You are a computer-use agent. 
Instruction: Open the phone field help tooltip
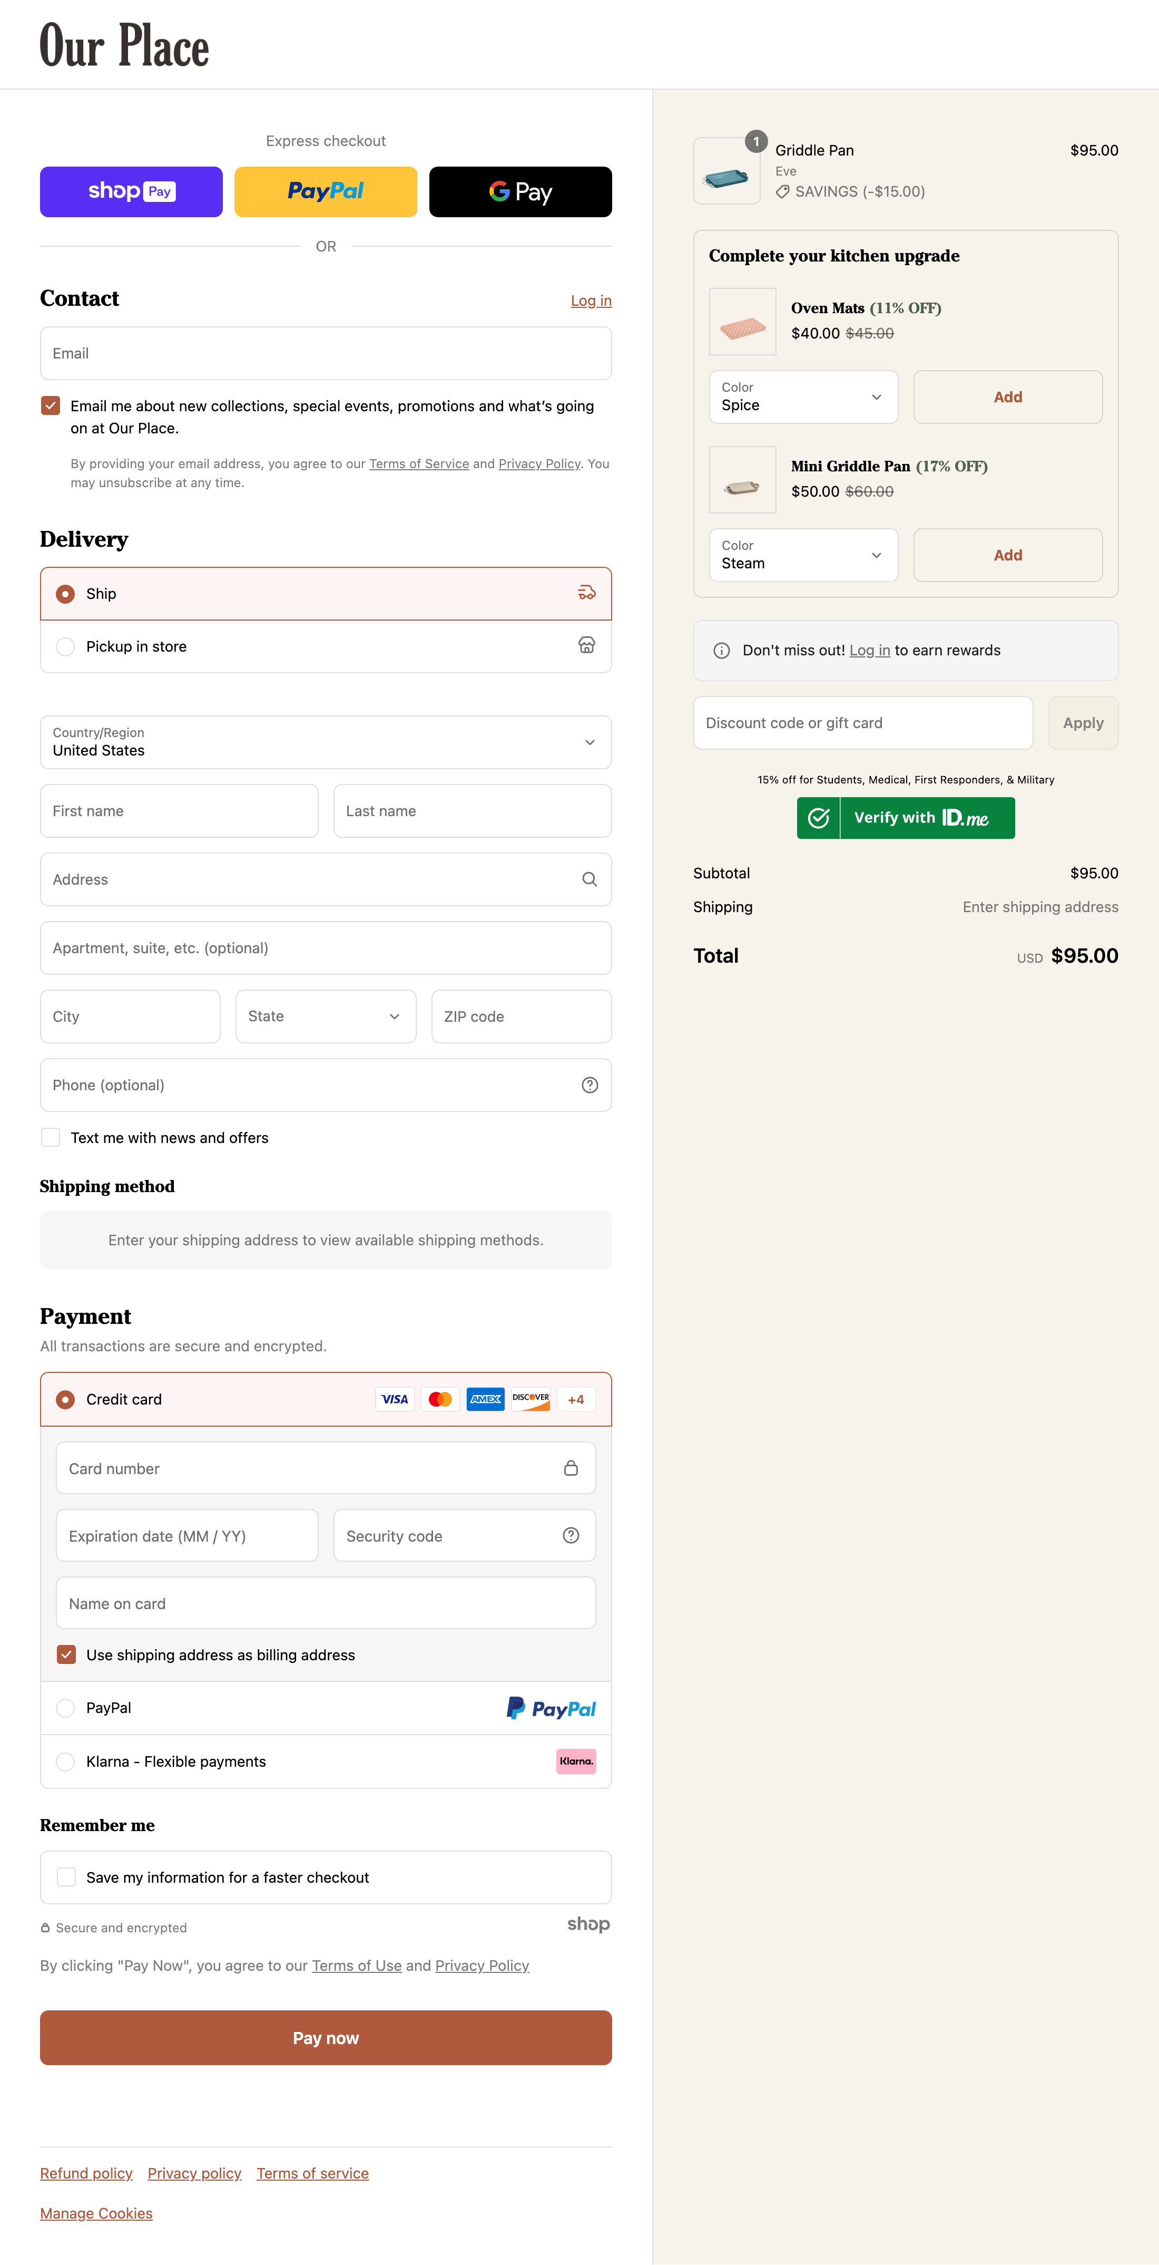coord(589,1085)
